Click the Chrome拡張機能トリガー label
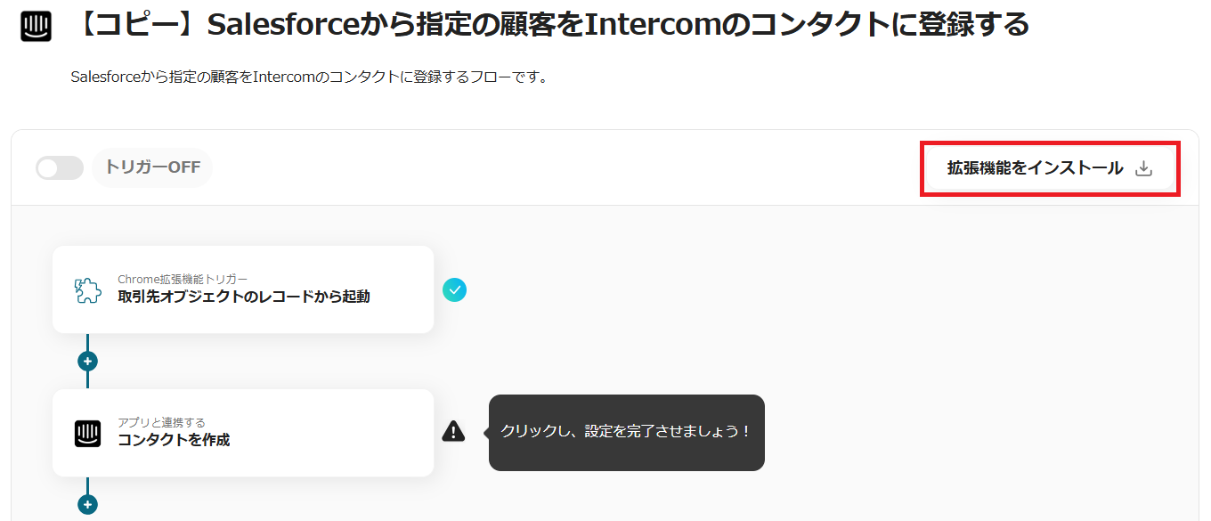This screenshot has height=521, width=1211. (183, 280)
